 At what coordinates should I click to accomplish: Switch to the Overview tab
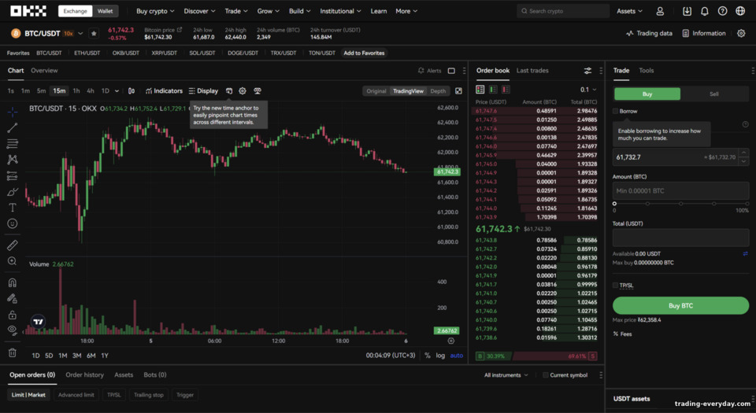[x=44, y=70]
